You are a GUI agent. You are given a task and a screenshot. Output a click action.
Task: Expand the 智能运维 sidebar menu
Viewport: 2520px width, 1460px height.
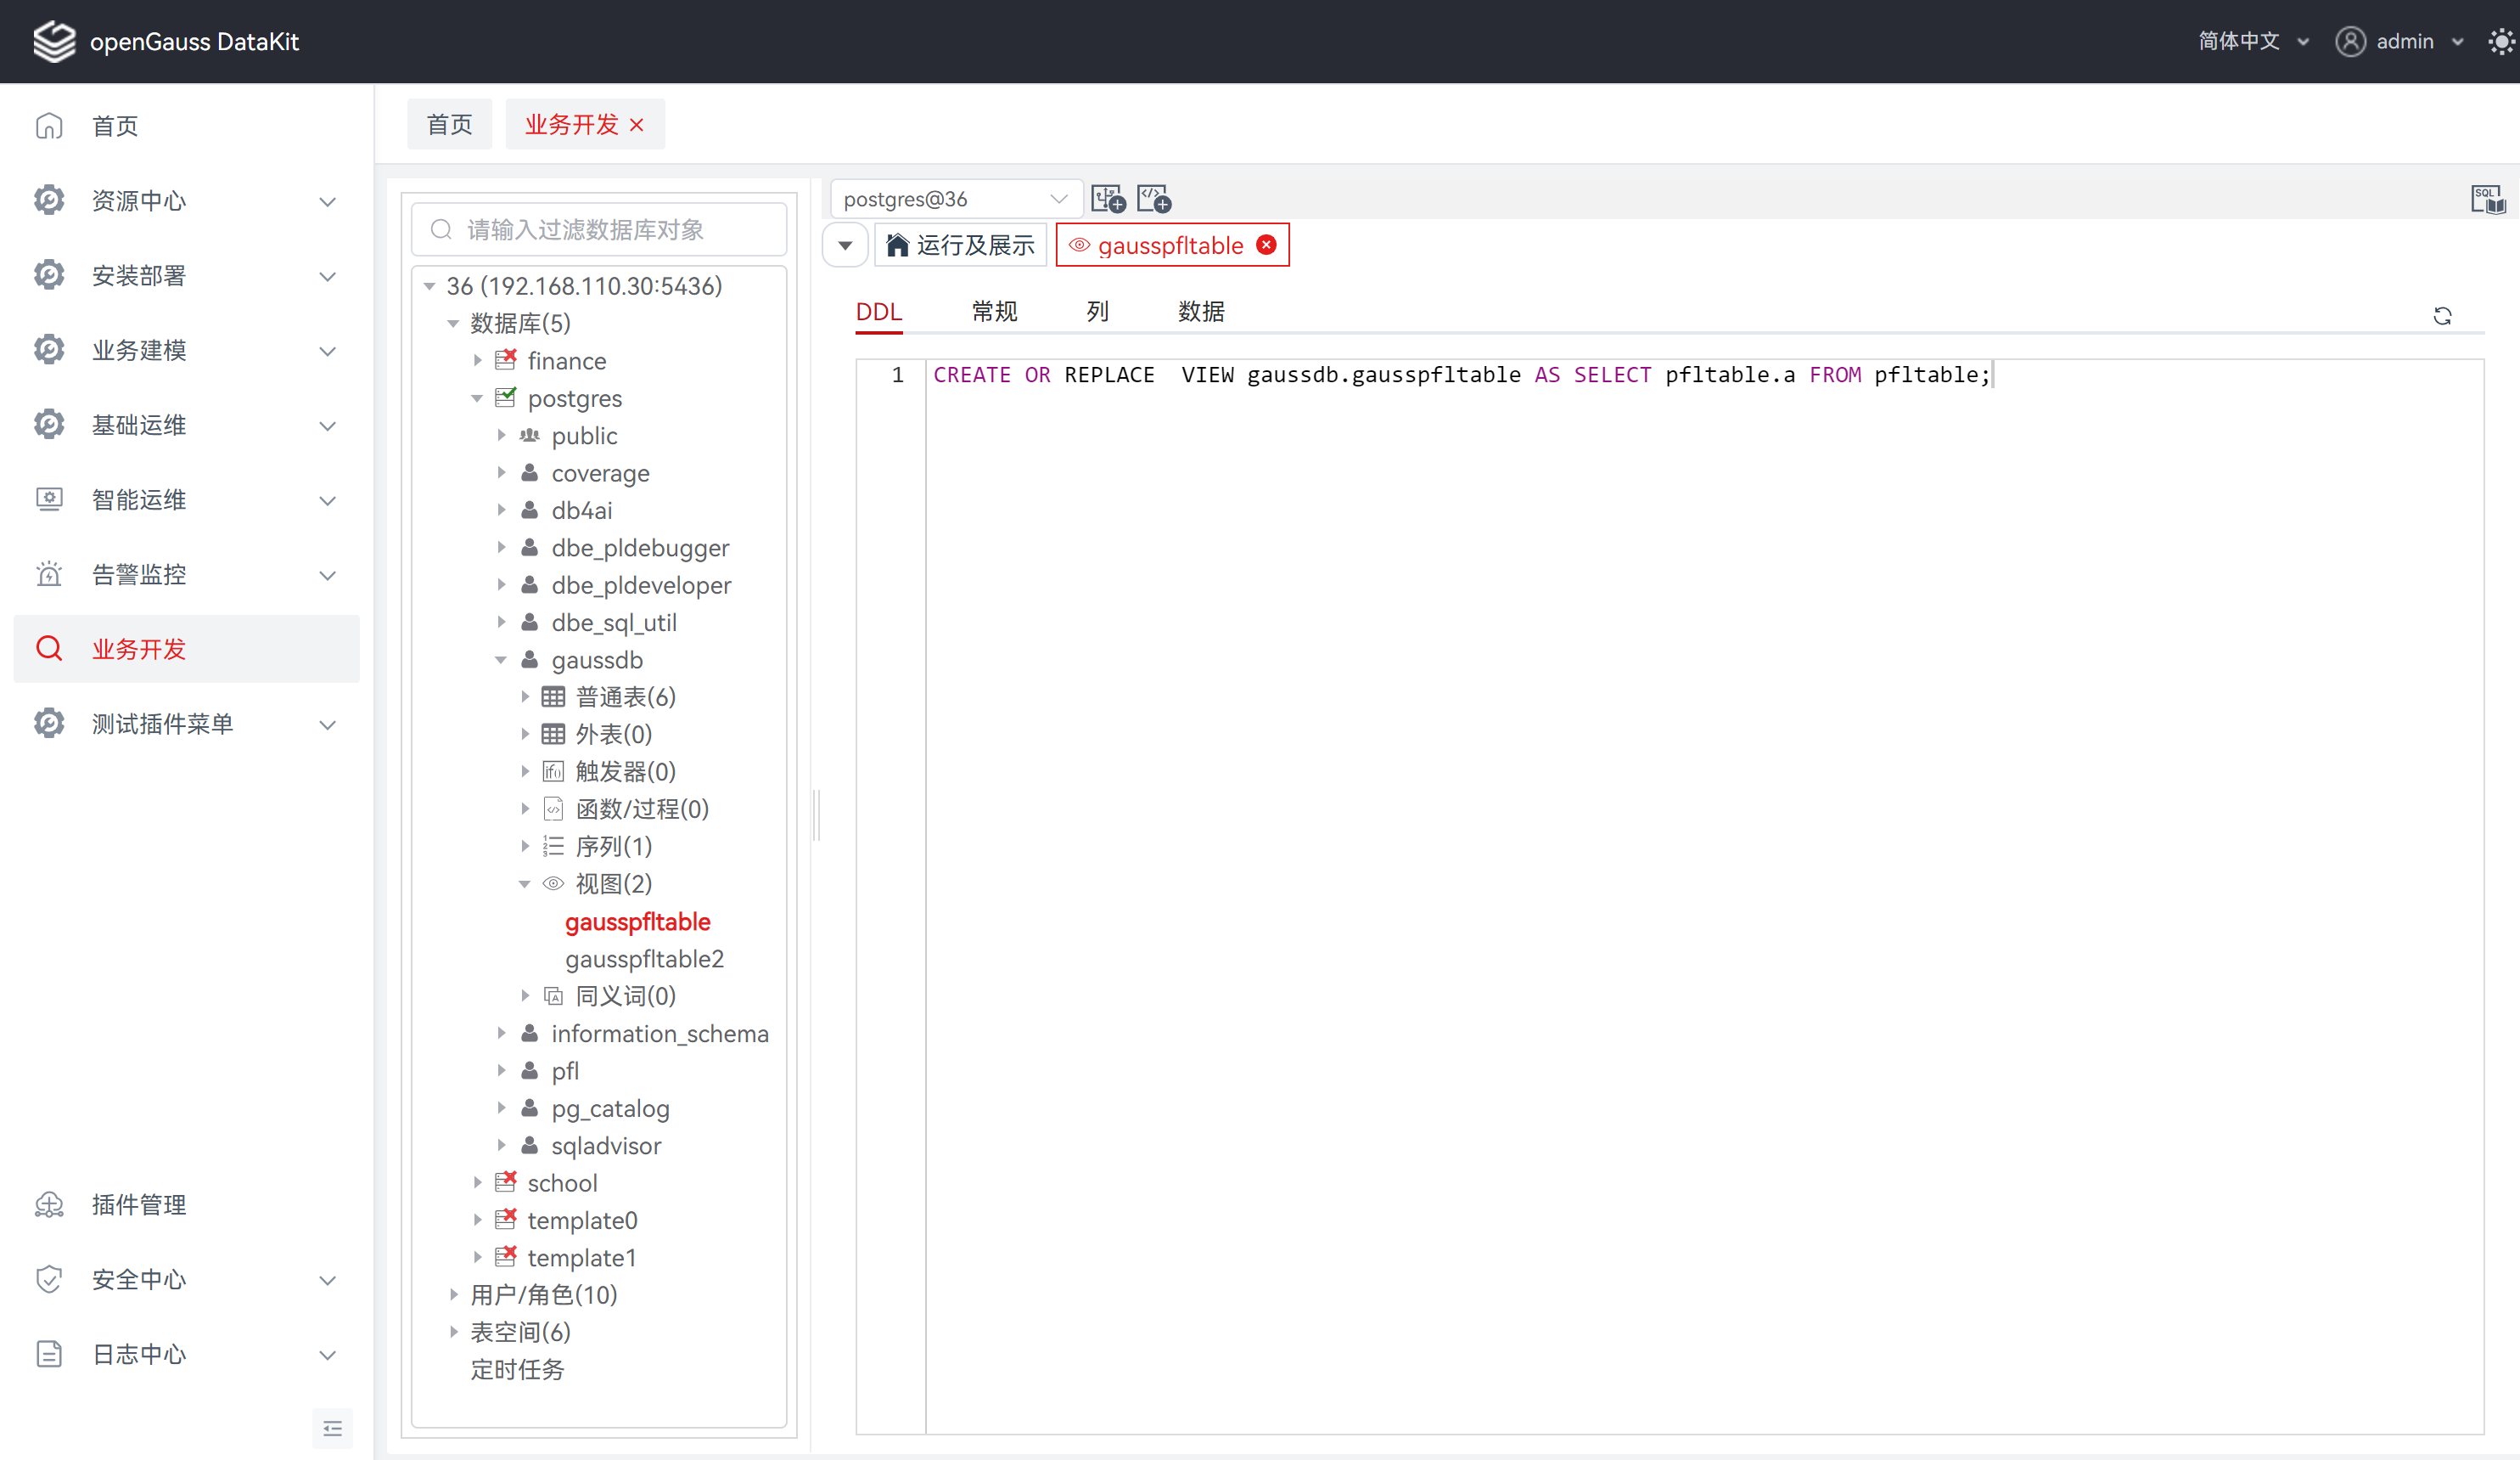pos(186,499)
